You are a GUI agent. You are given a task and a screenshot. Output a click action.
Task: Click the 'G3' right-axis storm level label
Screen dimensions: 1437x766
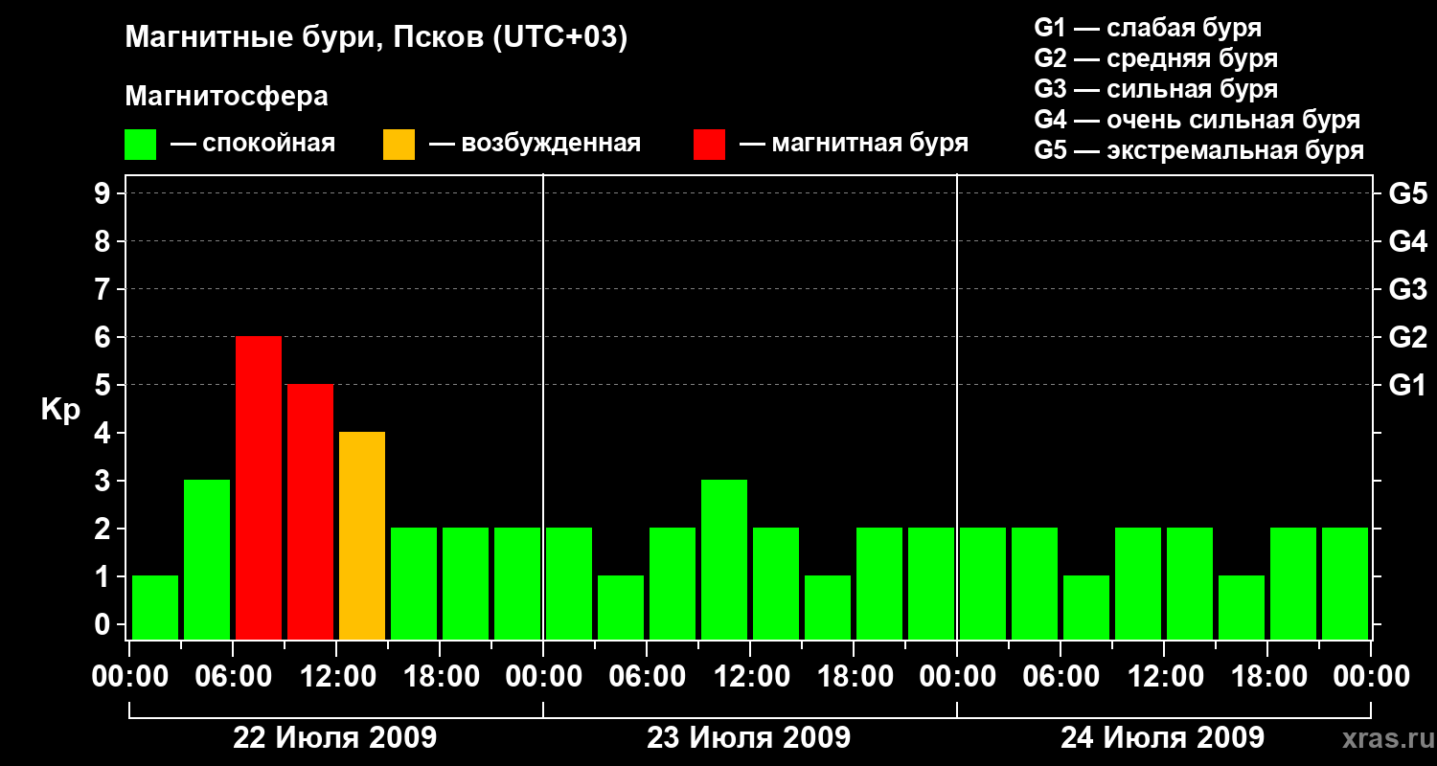coord(1408,289)
